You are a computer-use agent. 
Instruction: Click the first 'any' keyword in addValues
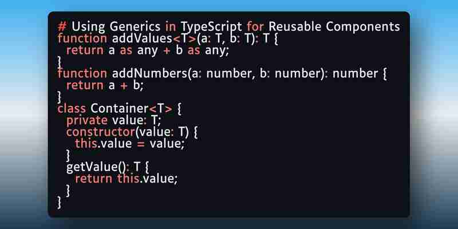pos(148,51)
